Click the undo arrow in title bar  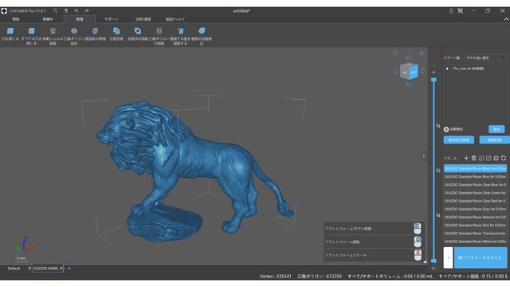click(x=76, y=10)
